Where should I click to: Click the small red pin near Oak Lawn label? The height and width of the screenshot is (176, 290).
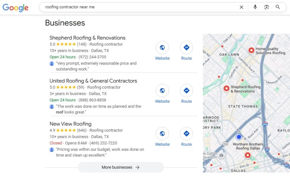(222, 46)
